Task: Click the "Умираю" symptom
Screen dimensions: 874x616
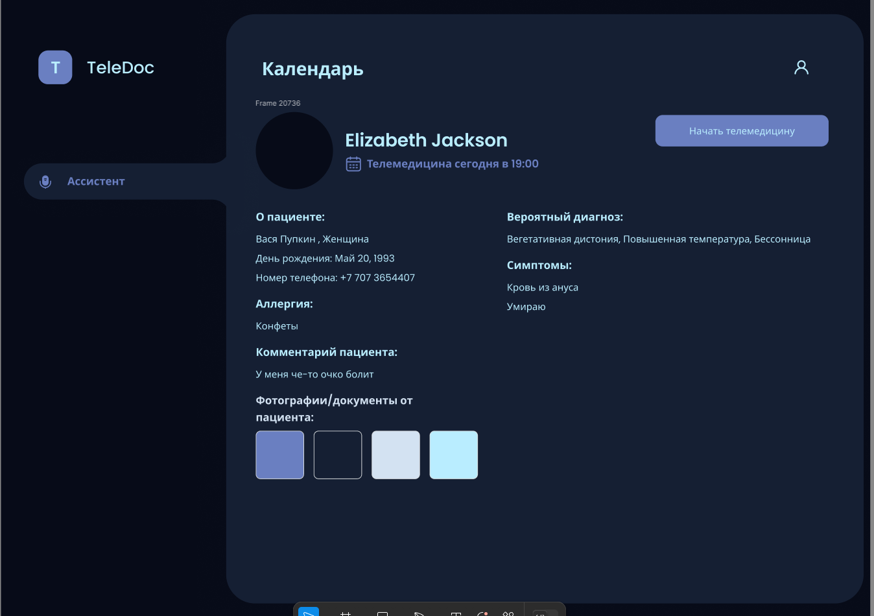Action: [526, 307]
